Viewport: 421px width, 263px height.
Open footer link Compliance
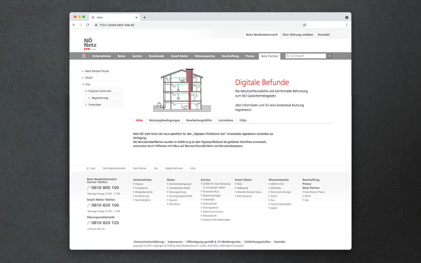tap(141, 188)
